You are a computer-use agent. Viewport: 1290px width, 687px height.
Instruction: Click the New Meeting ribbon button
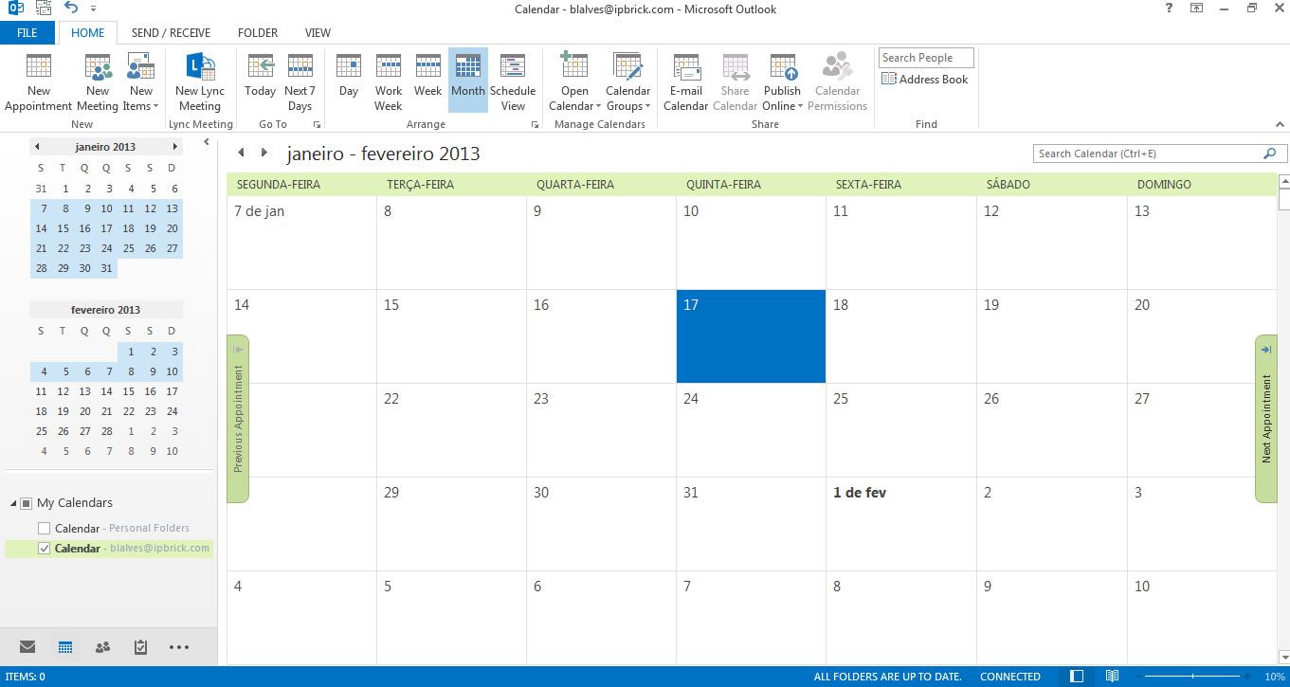pyautogui.click(x=98, y=81)
